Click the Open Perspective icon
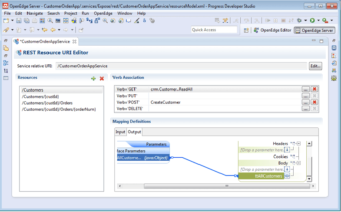This screenshot has width=341, height=212. pyautogui.click(x=246, y=30)
